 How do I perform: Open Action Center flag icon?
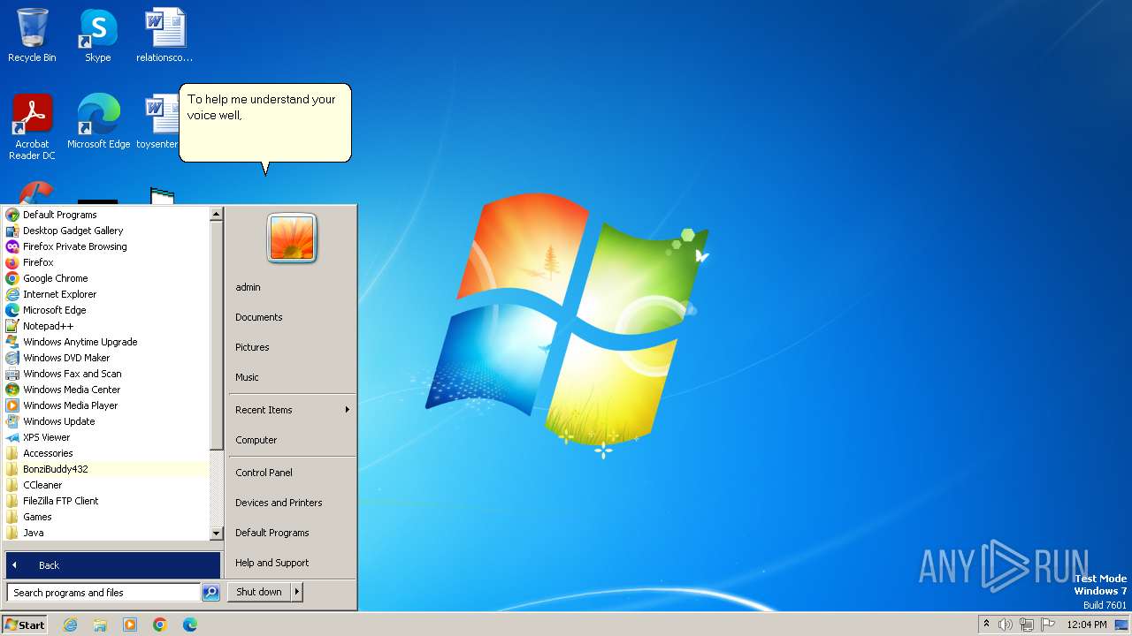pos(1048,625)
